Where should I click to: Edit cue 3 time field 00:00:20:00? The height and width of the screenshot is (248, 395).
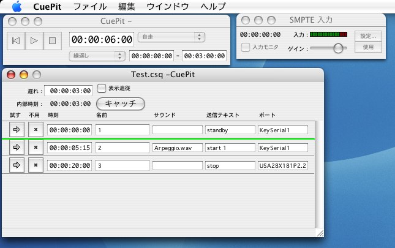click(69, 165)
